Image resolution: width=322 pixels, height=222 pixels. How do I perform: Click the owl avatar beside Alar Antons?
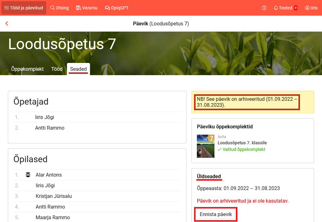[x=28, y=175]
